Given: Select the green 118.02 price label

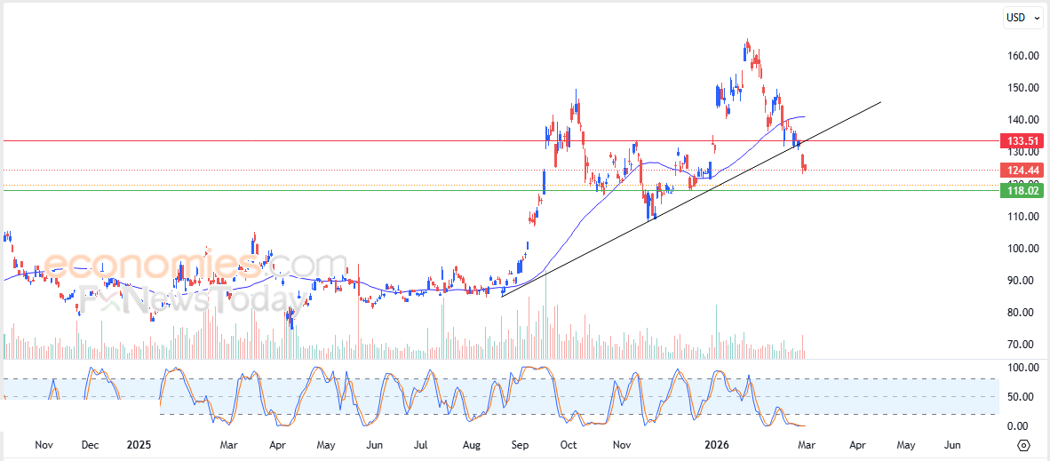Looking at the screenshot, I should coord(1022,191).
